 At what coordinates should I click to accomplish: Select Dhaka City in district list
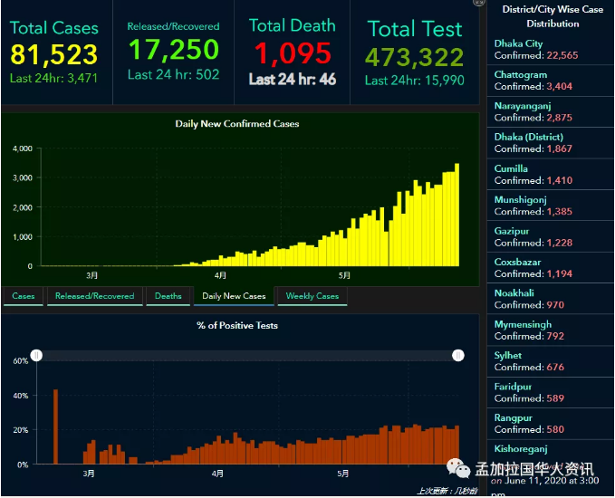(x=551, y=50)
